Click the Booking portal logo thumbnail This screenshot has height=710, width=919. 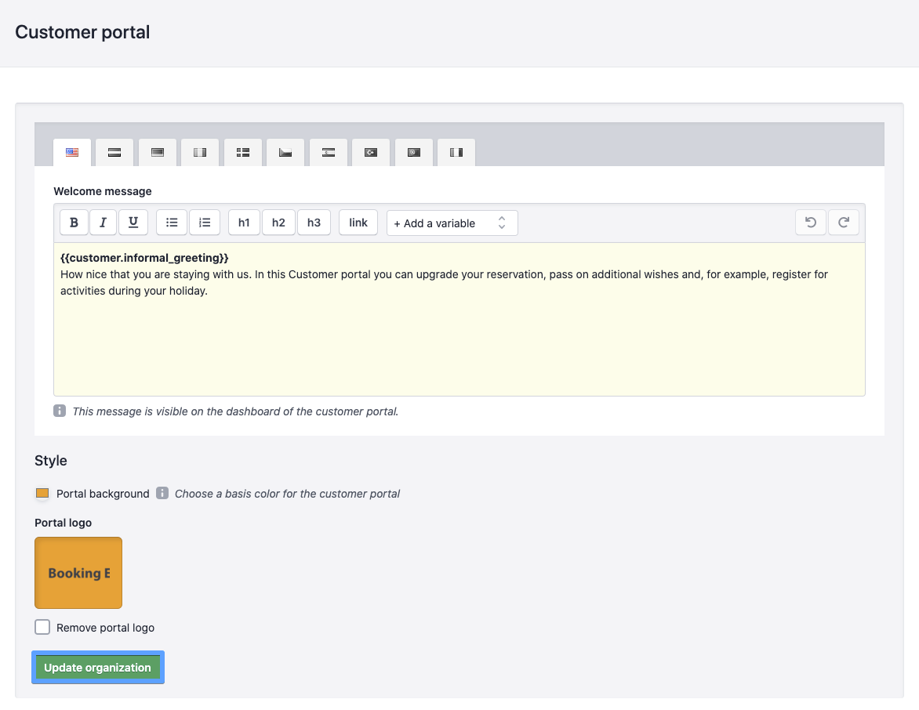(78, 573)
